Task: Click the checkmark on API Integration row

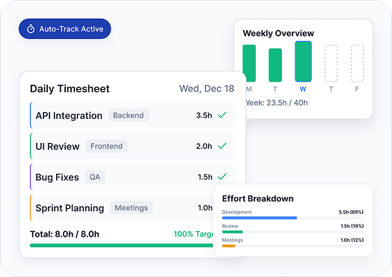Action: click(x=222, y=115)
